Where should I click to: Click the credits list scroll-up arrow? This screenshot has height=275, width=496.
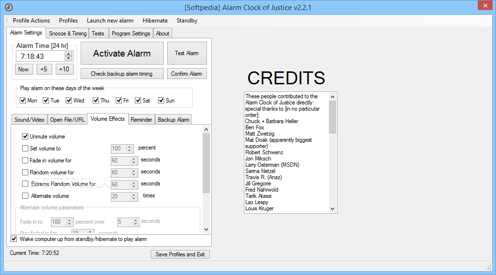point(332,97)
